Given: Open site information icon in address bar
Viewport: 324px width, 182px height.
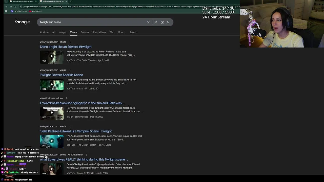Looking at the screenshot, I should [x=21, y=7].
